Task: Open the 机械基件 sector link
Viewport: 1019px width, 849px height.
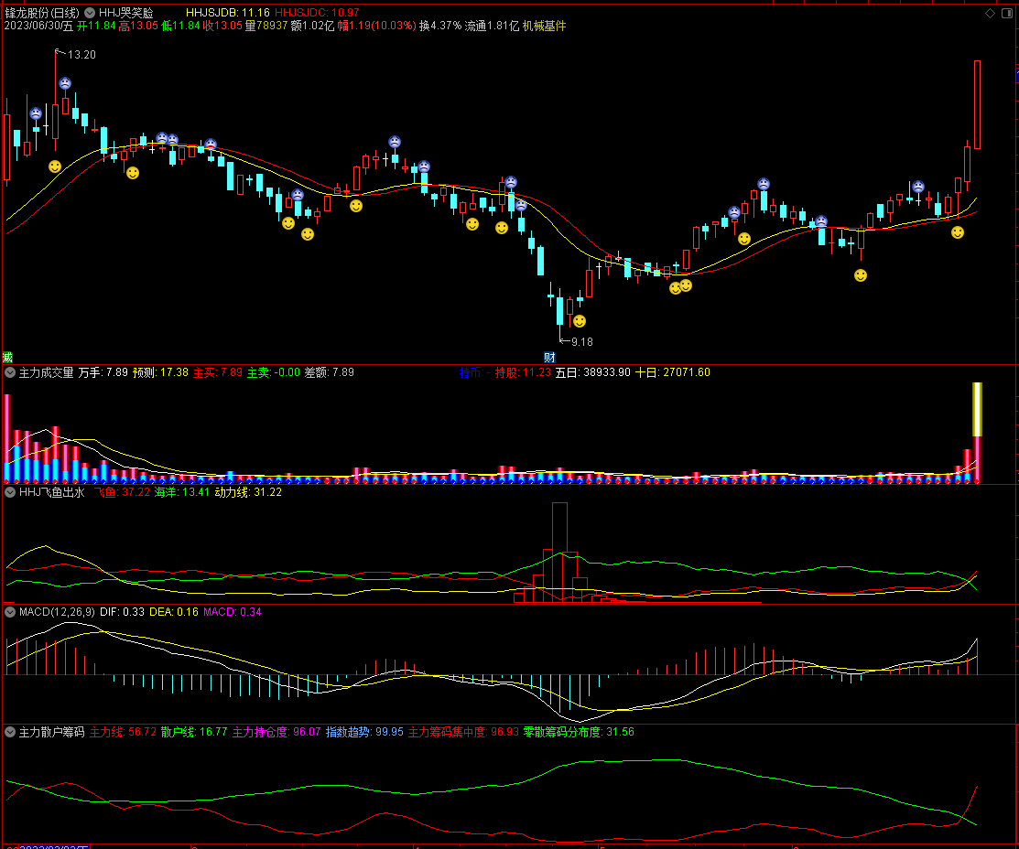Action: pos(544,27)
